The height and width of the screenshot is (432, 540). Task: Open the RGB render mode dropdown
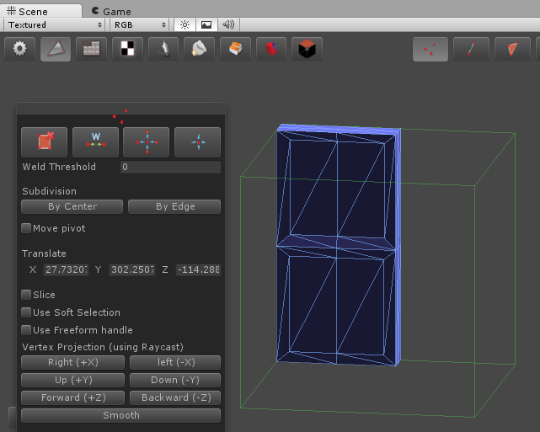tap(141, 25)
